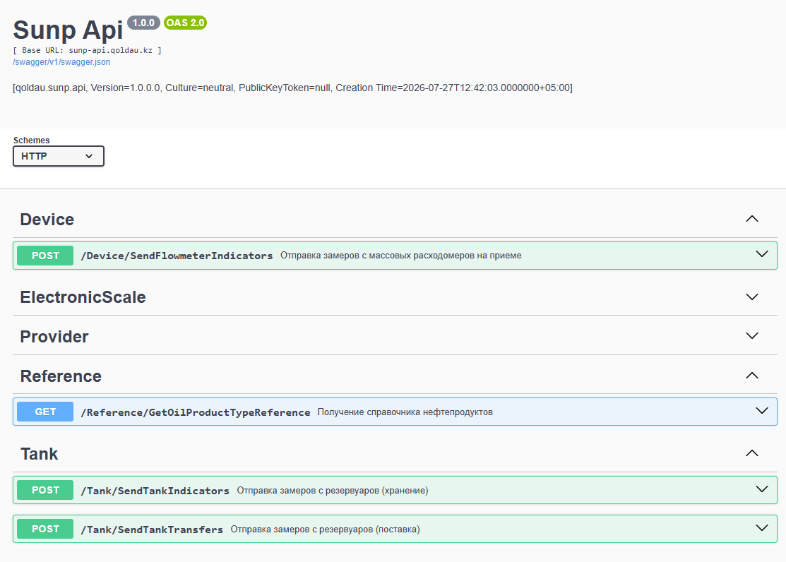The image size is (786, 562).
Task: Expand SendTankTransfers endpoint arrow
Action: pos(762,528)
